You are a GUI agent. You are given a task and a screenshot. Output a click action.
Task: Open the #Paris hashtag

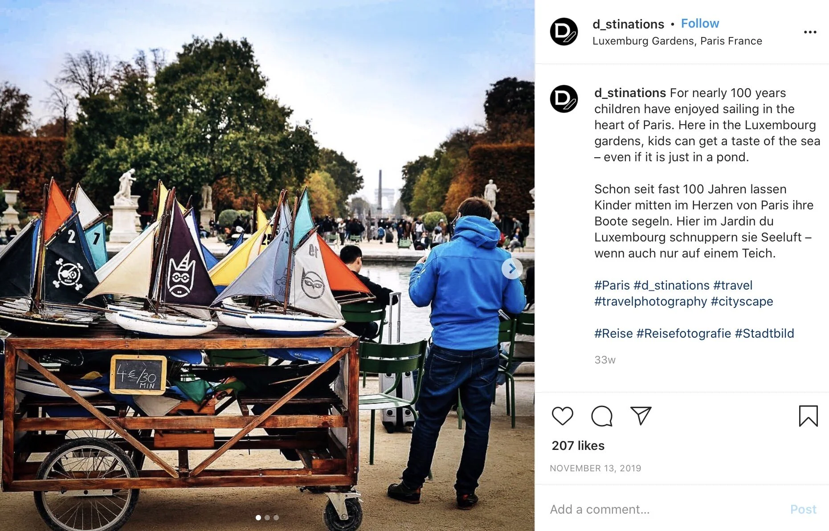pyautogui.click(x=612, y=285)
